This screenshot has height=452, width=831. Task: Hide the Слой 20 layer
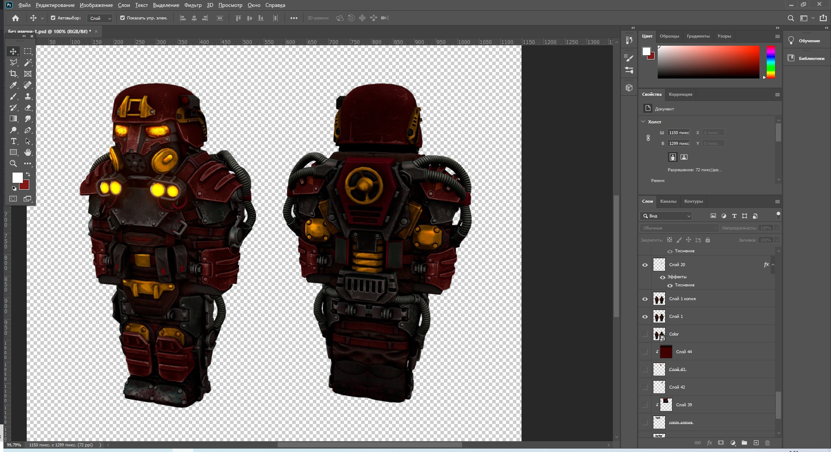coord(645,265)
